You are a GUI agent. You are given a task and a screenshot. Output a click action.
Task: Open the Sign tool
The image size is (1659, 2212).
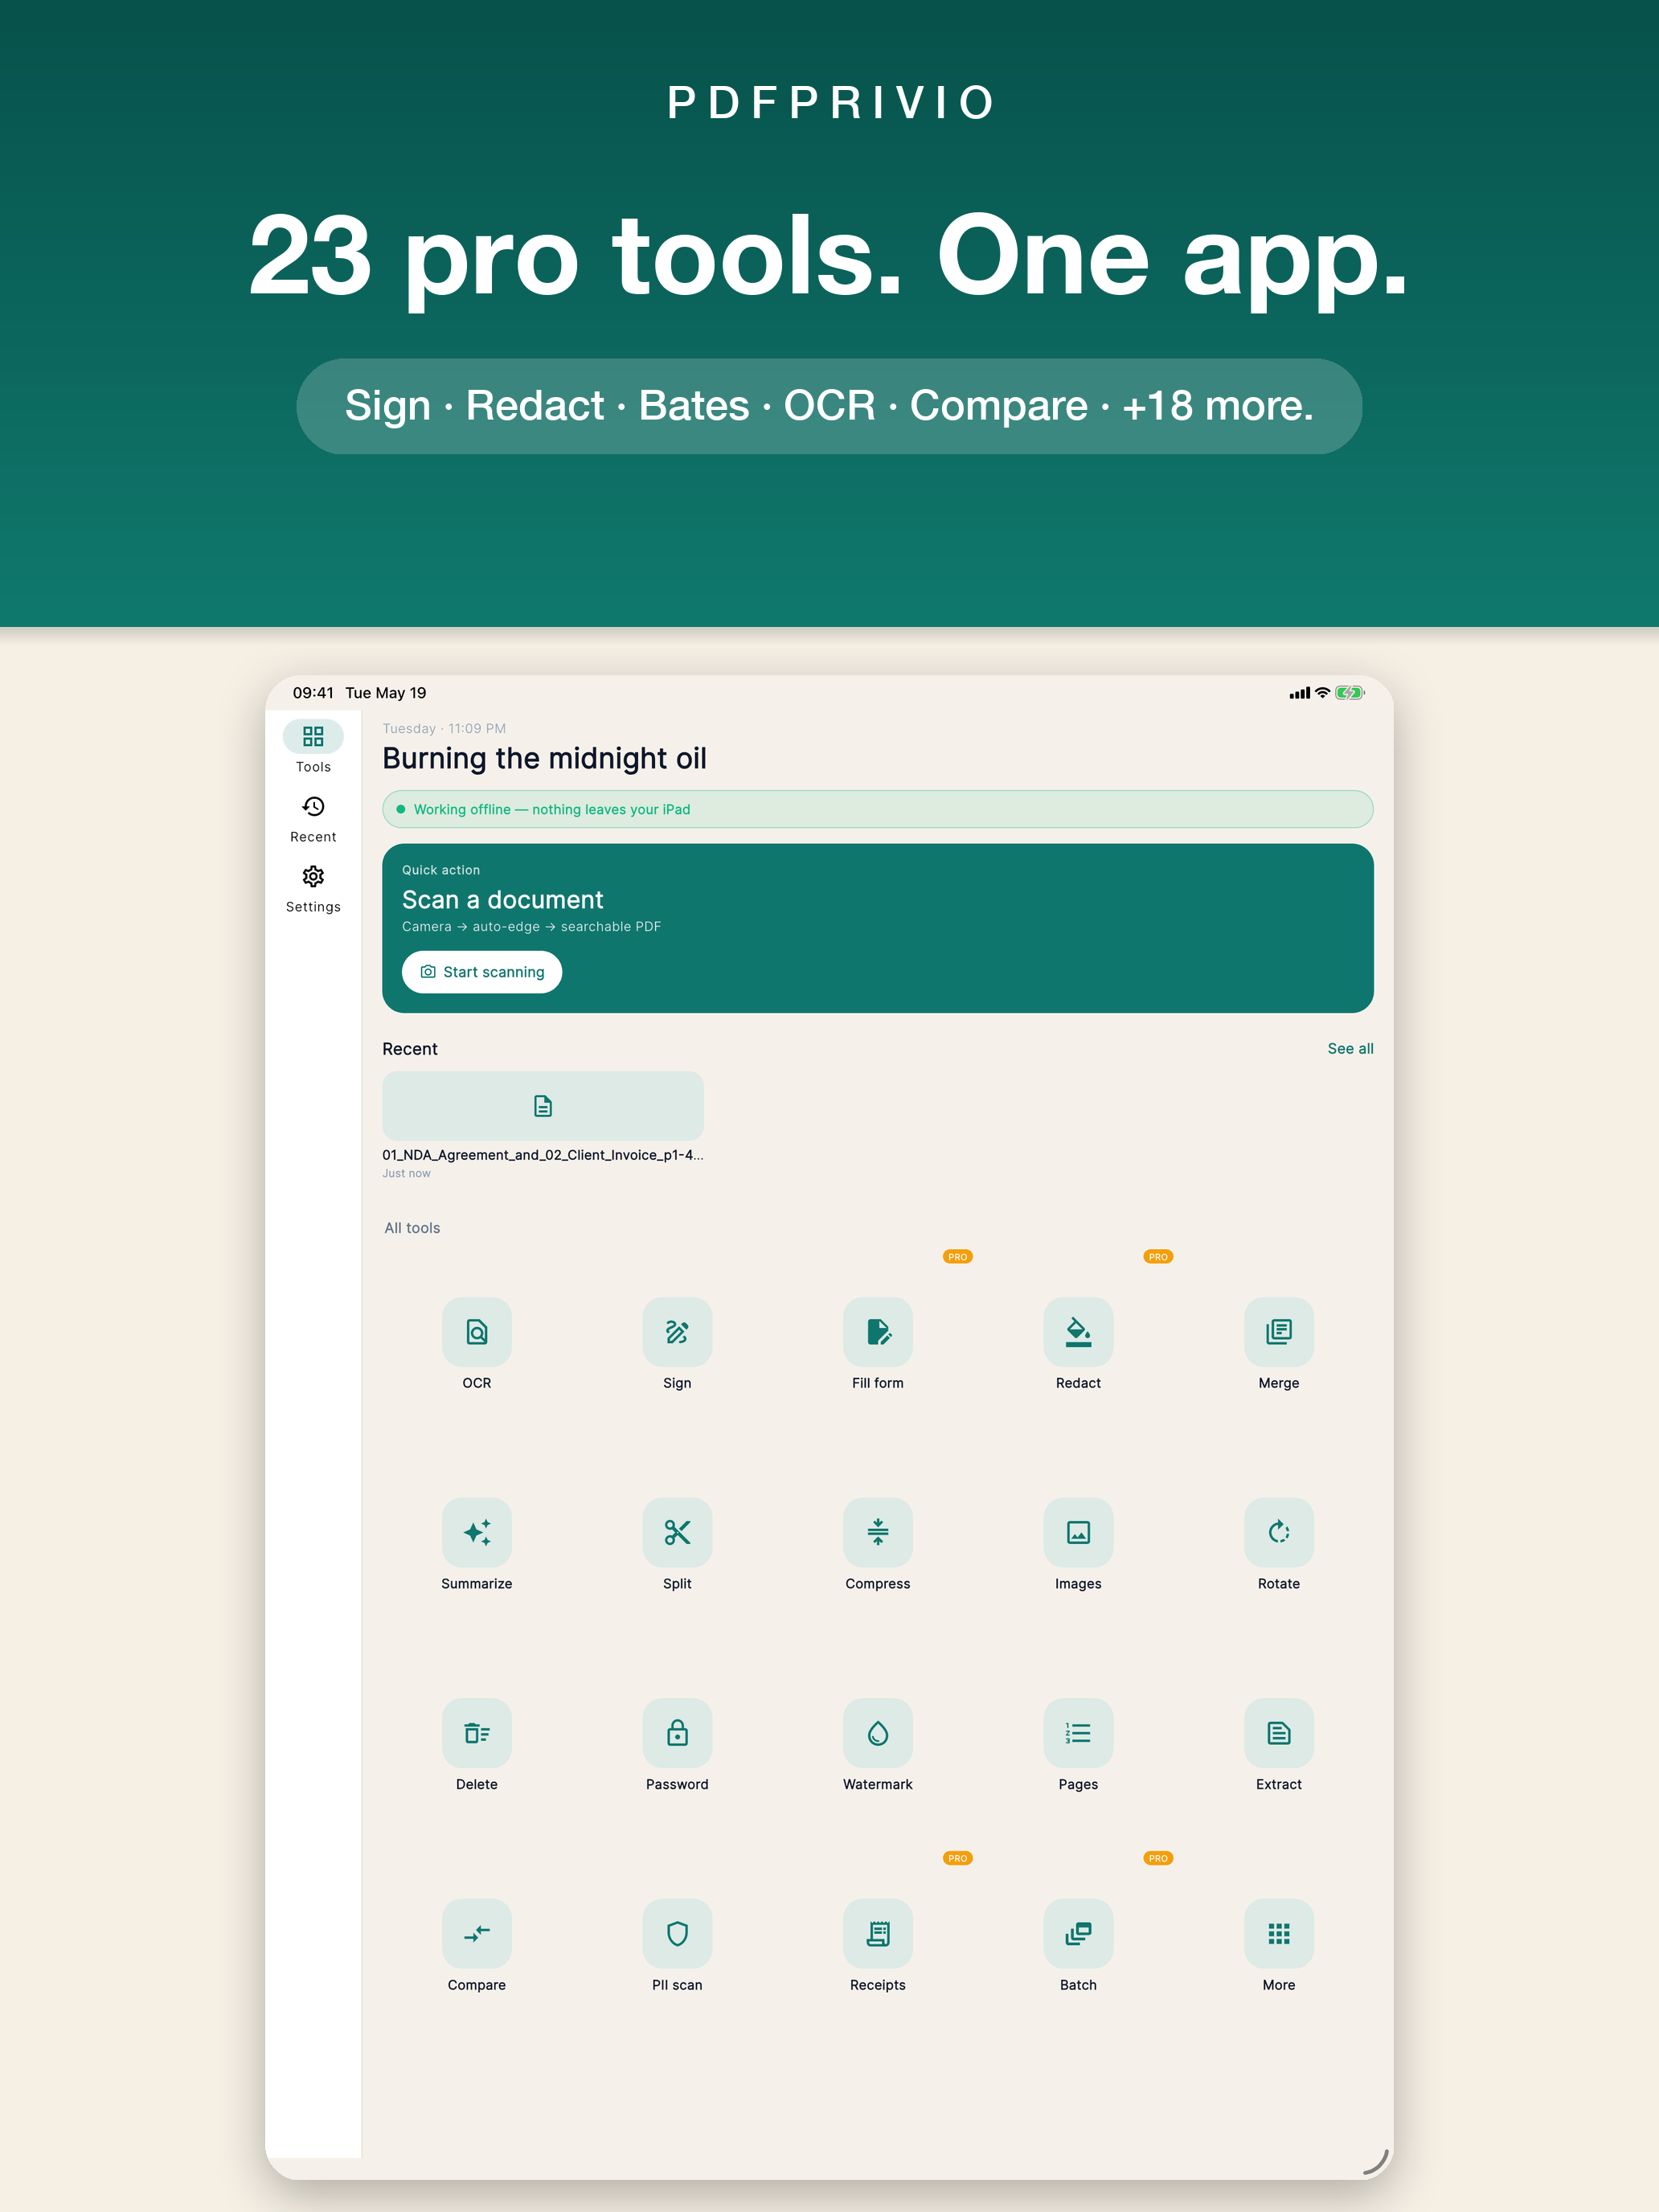point(677,1332)
